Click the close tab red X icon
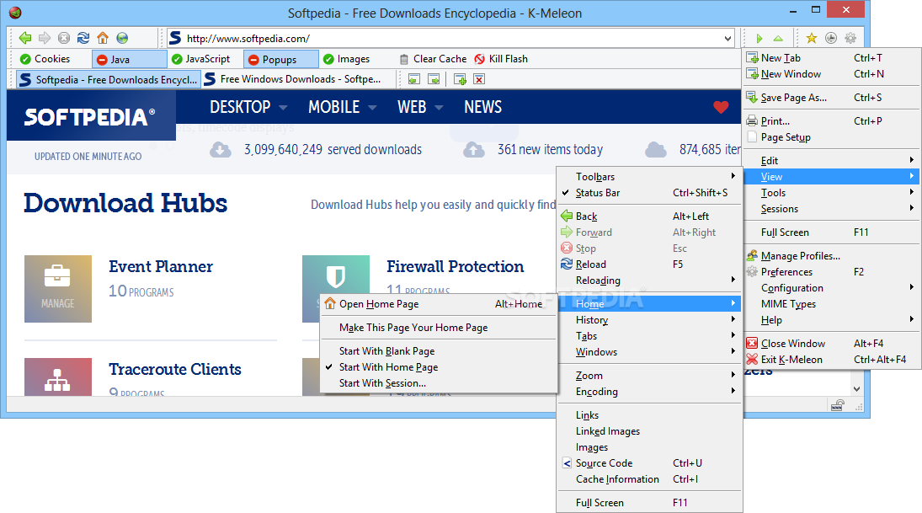This screenshot has height=513, width=922. coord(479,79)
